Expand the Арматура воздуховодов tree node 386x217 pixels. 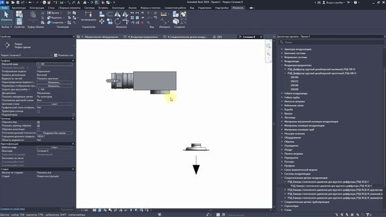click(282, 49)
